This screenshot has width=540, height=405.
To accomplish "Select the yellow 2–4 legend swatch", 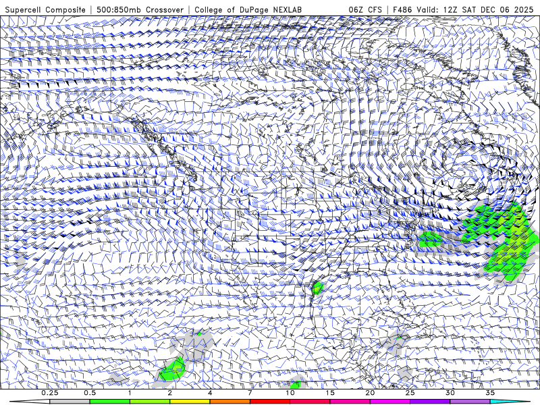I will tap(190, 402).
